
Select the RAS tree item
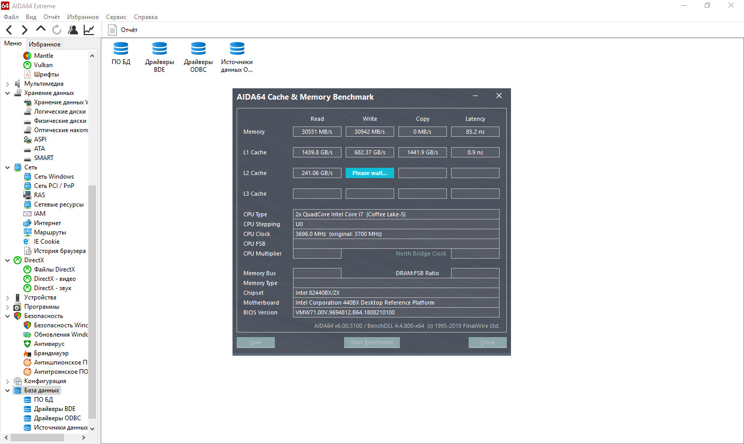tap(39, 195)
